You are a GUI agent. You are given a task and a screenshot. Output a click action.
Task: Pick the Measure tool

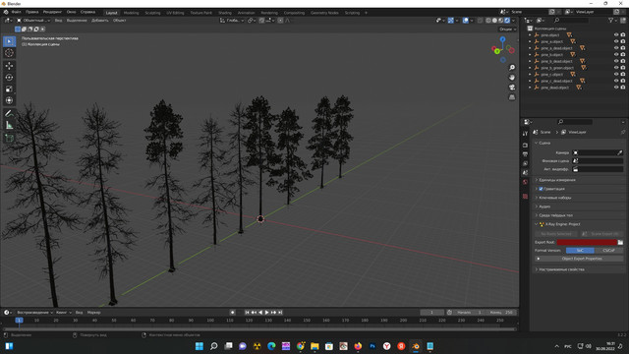click(9, 125)
